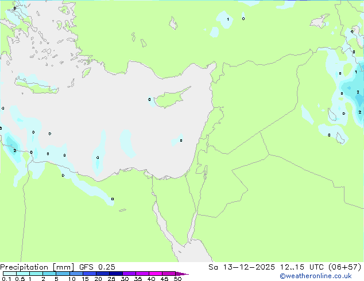Click the 30–35 mm purple legend box

(129, 274)
